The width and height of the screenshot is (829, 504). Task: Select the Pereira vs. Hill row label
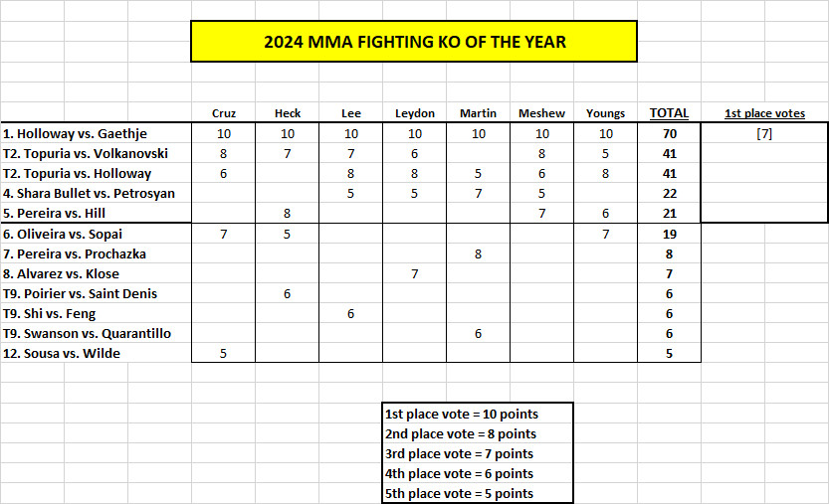pyautogui.click(x=54, y=214)
